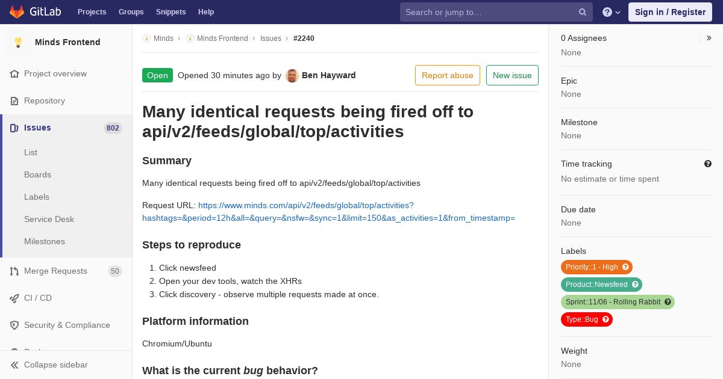Click the New issue button

512,75
